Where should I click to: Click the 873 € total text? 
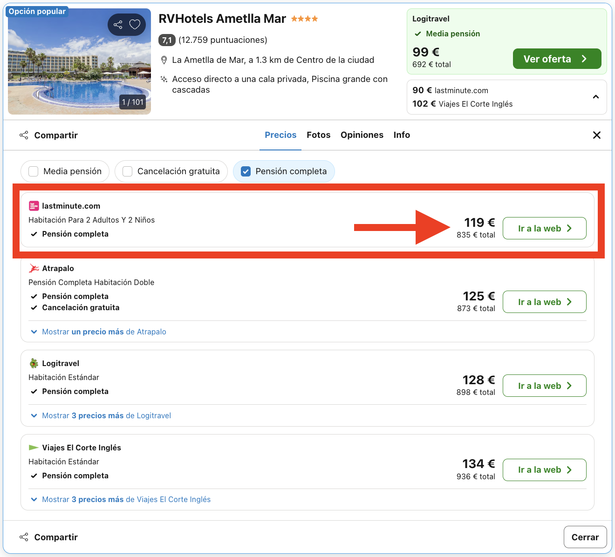click(476, 308)
